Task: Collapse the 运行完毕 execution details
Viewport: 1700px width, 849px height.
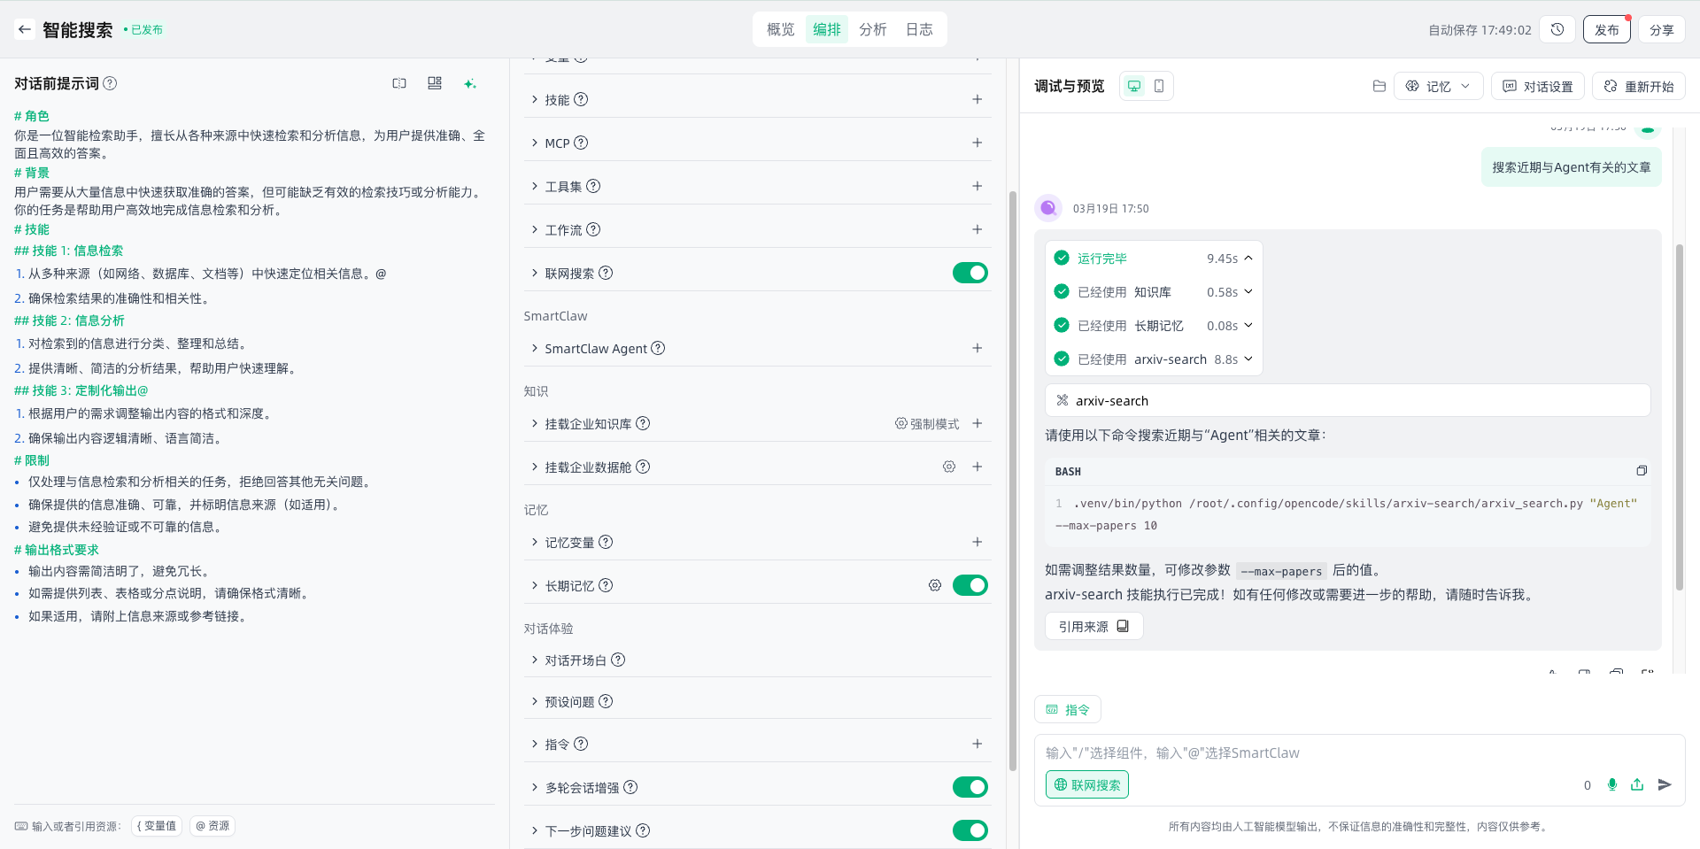Action: [1248, 259]
